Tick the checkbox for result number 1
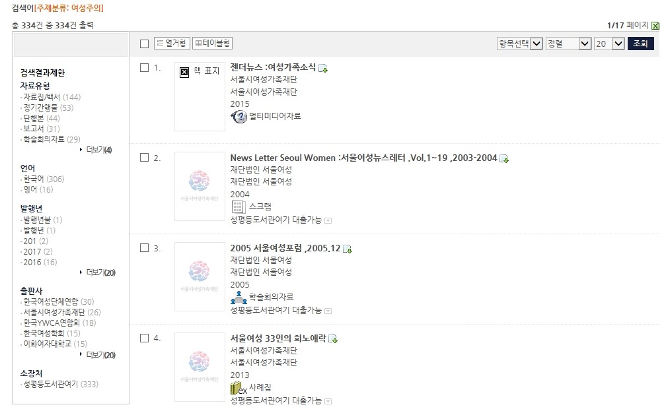This screenshot has width=668, height=411. [x=145, y=68]
